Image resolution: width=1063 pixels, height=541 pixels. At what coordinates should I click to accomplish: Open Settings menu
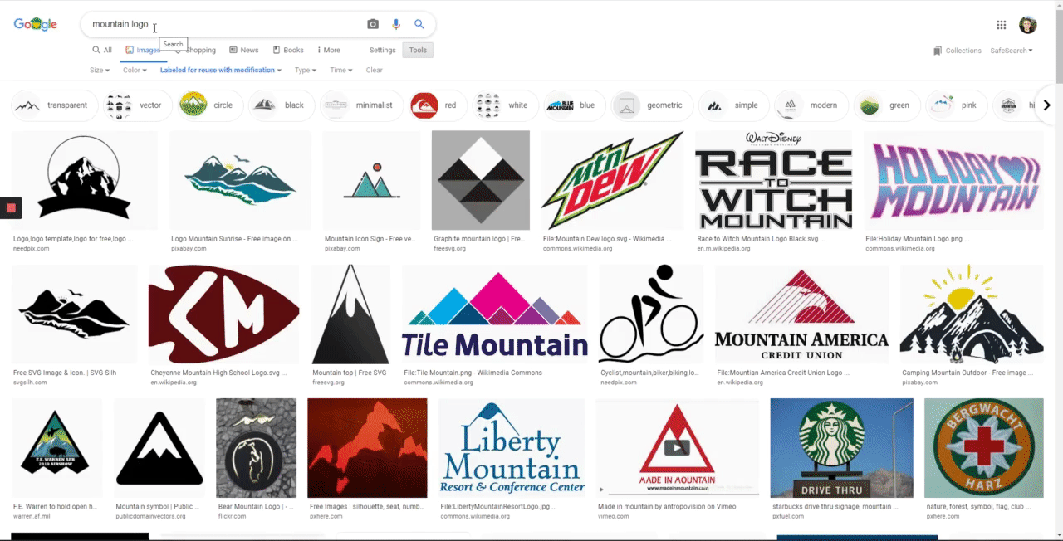point(382,50)
